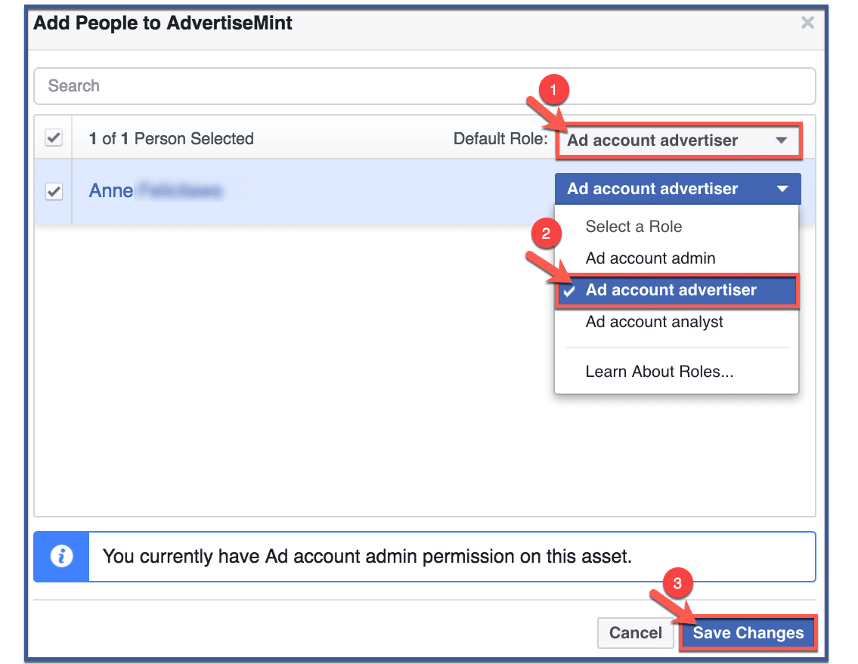
Task: Click the Search input field
Action: point(302,85)
